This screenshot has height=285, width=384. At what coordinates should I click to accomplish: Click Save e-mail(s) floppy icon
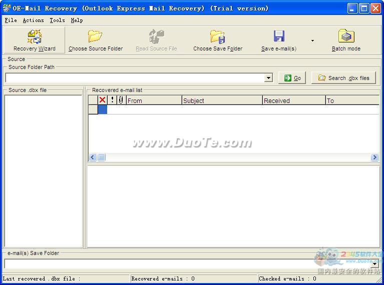[x=279, y=36]
